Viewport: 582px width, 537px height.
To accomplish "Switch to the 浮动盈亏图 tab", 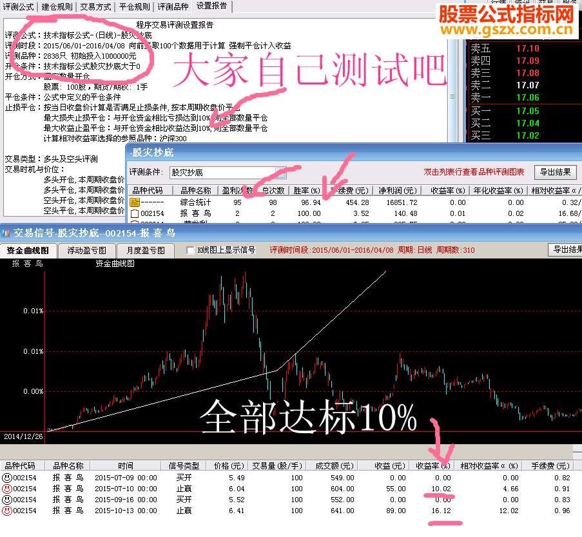I will point(86,250).
